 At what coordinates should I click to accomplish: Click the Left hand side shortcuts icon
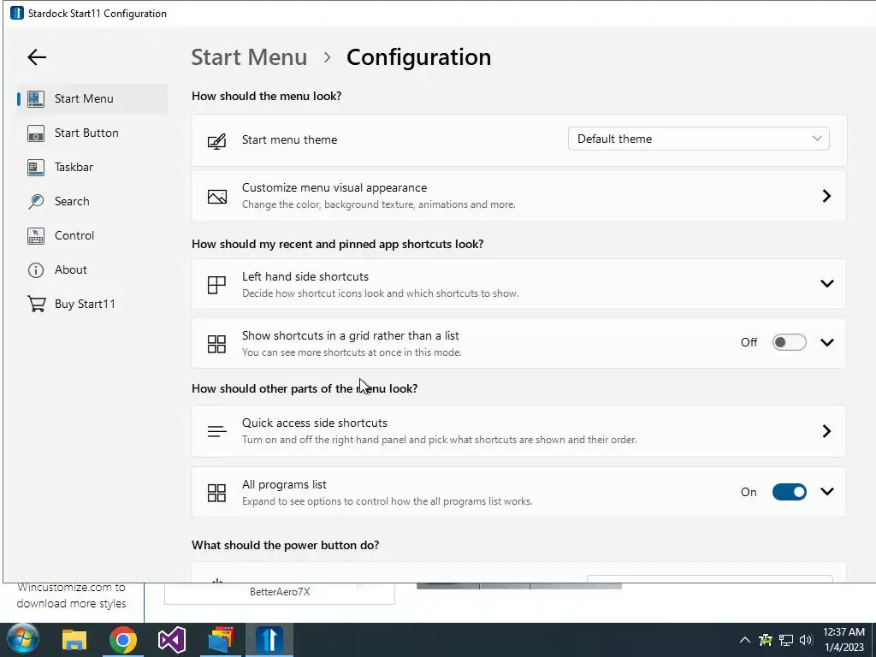216,285
